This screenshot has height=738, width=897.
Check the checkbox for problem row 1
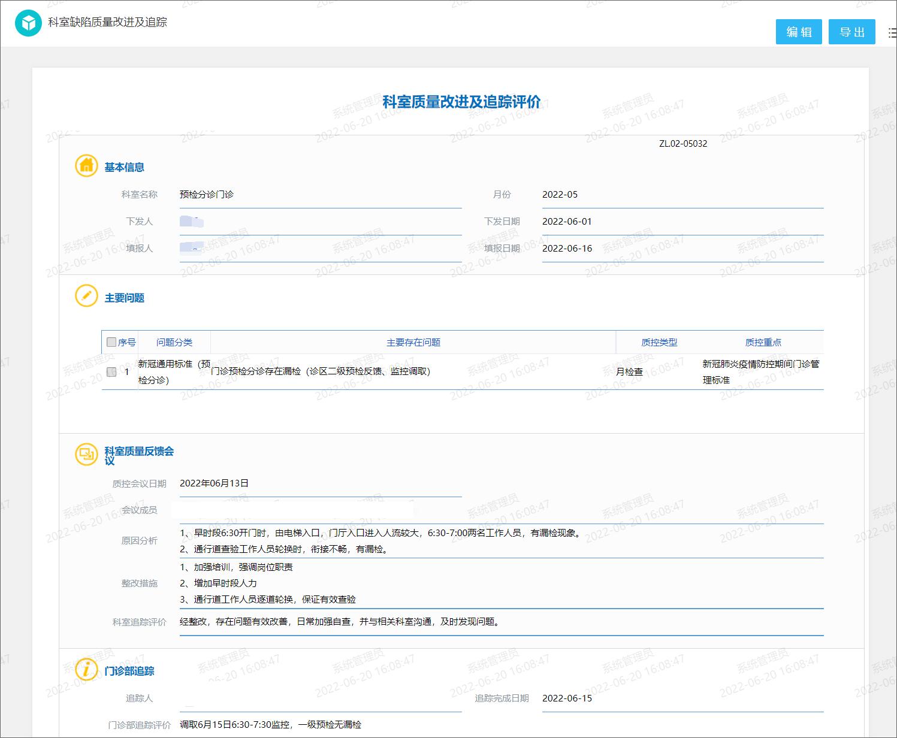111,371
